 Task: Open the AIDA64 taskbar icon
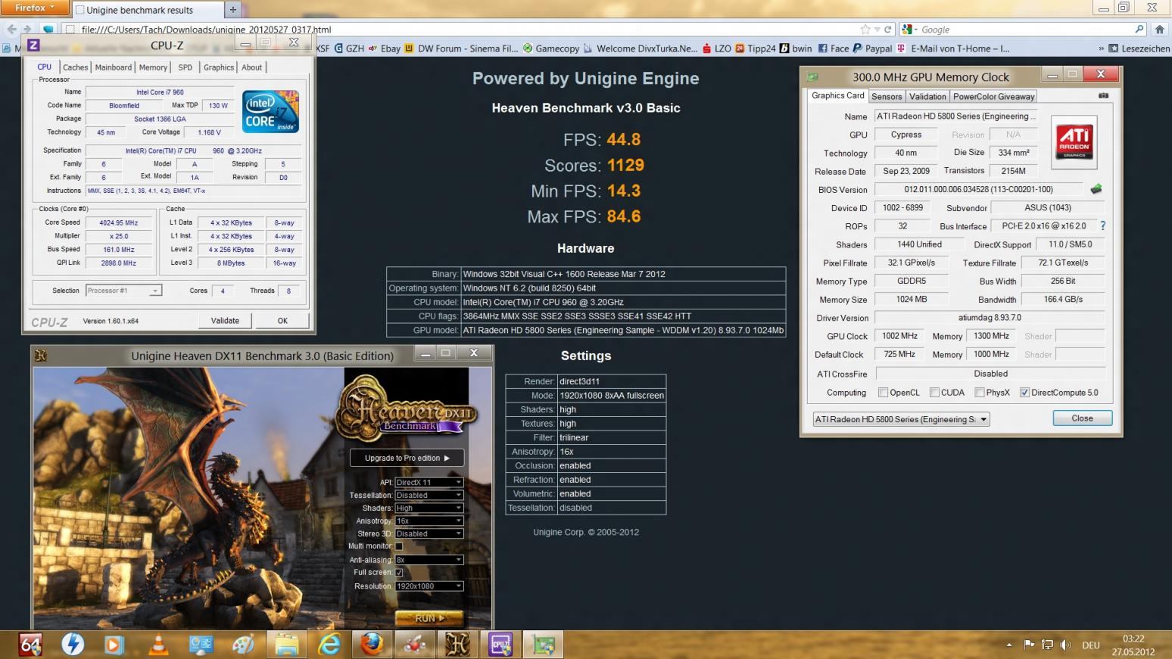tap(30, 645)
